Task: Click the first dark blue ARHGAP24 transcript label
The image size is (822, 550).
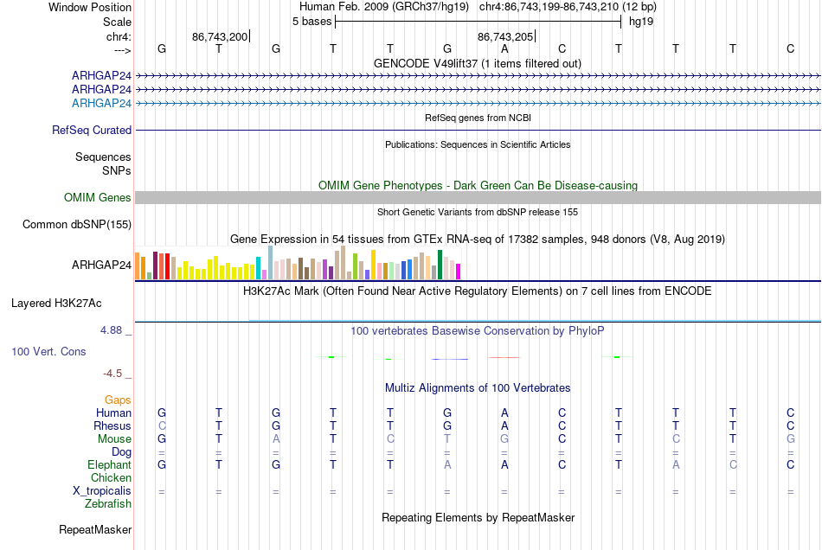Action: pos(102,75)
